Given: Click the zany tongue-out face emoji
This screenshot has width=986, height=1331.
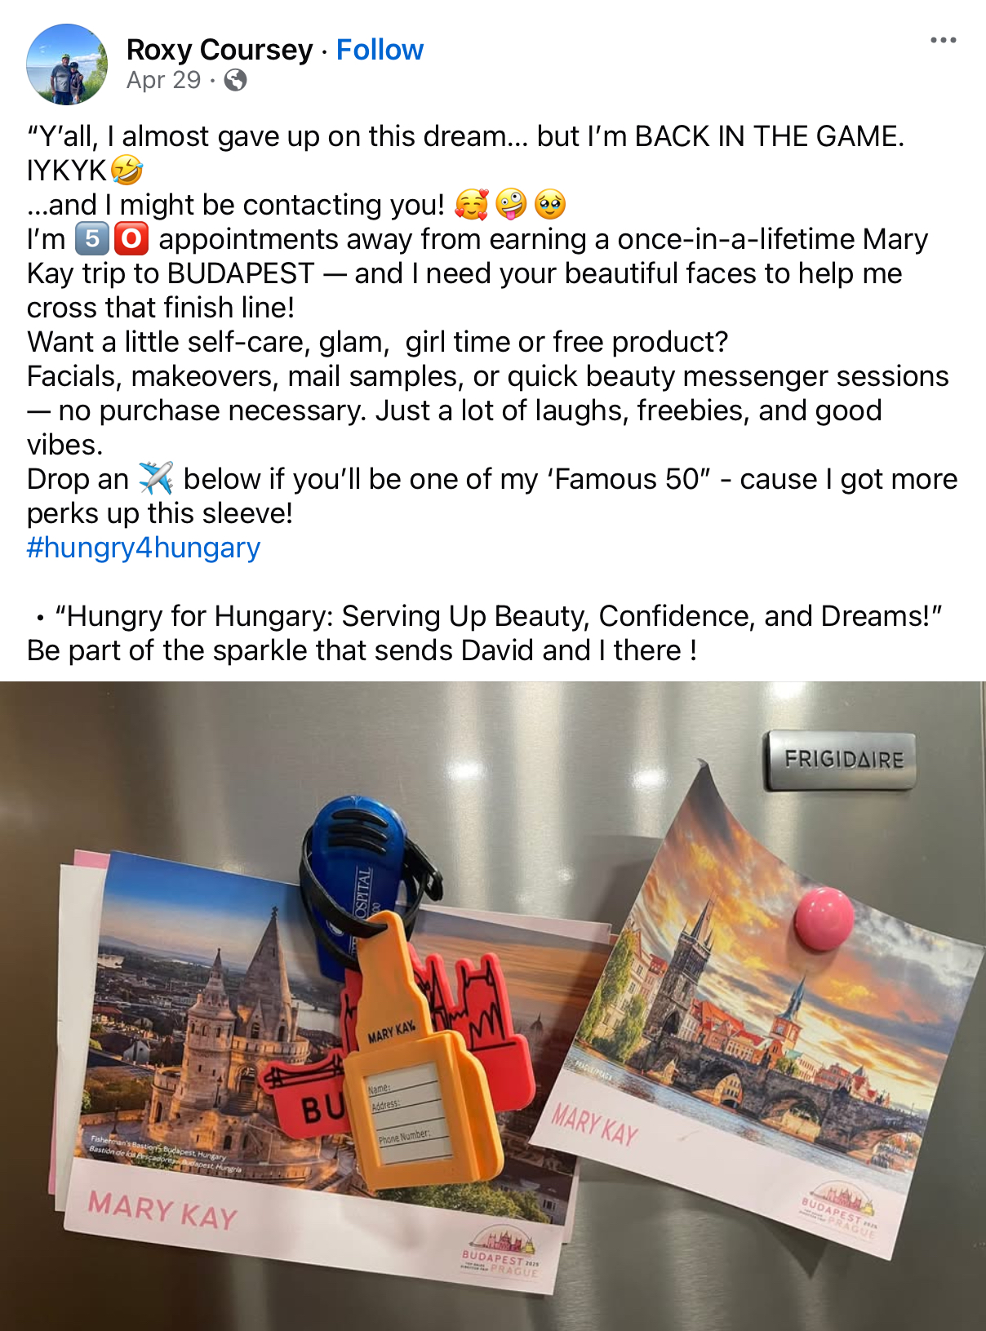Looking at the screenshot, I should pyautogui.click(x=511, y=205).
